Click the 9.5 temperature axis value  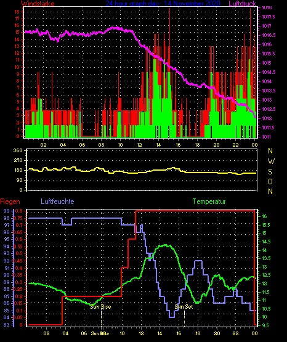tap(265, 325)
